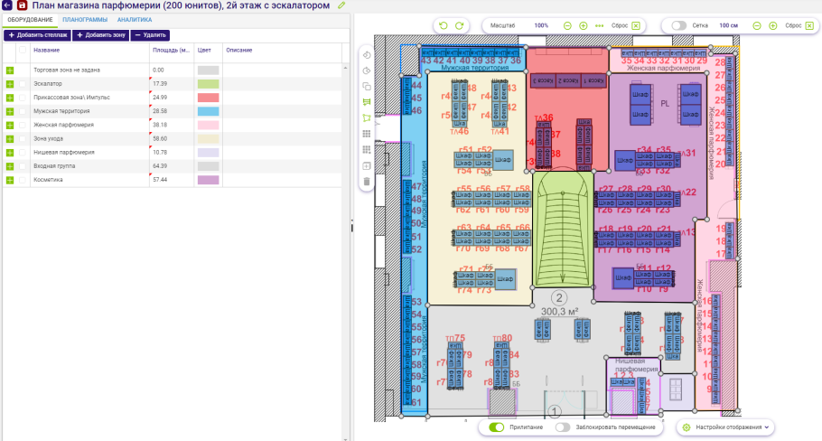This screenshot has height=441, width=822.
Task: Open the Аналитика tab
Action: [x=135, y=19]
